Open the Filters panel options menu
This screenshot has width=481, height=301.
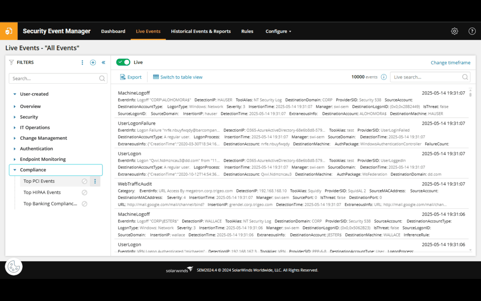[x=82, y=62]
